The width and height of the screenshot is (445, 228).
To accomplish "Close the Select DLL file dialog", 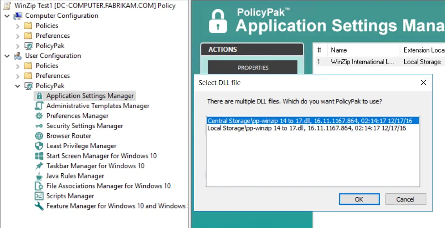I will click(x=424, y=82).
